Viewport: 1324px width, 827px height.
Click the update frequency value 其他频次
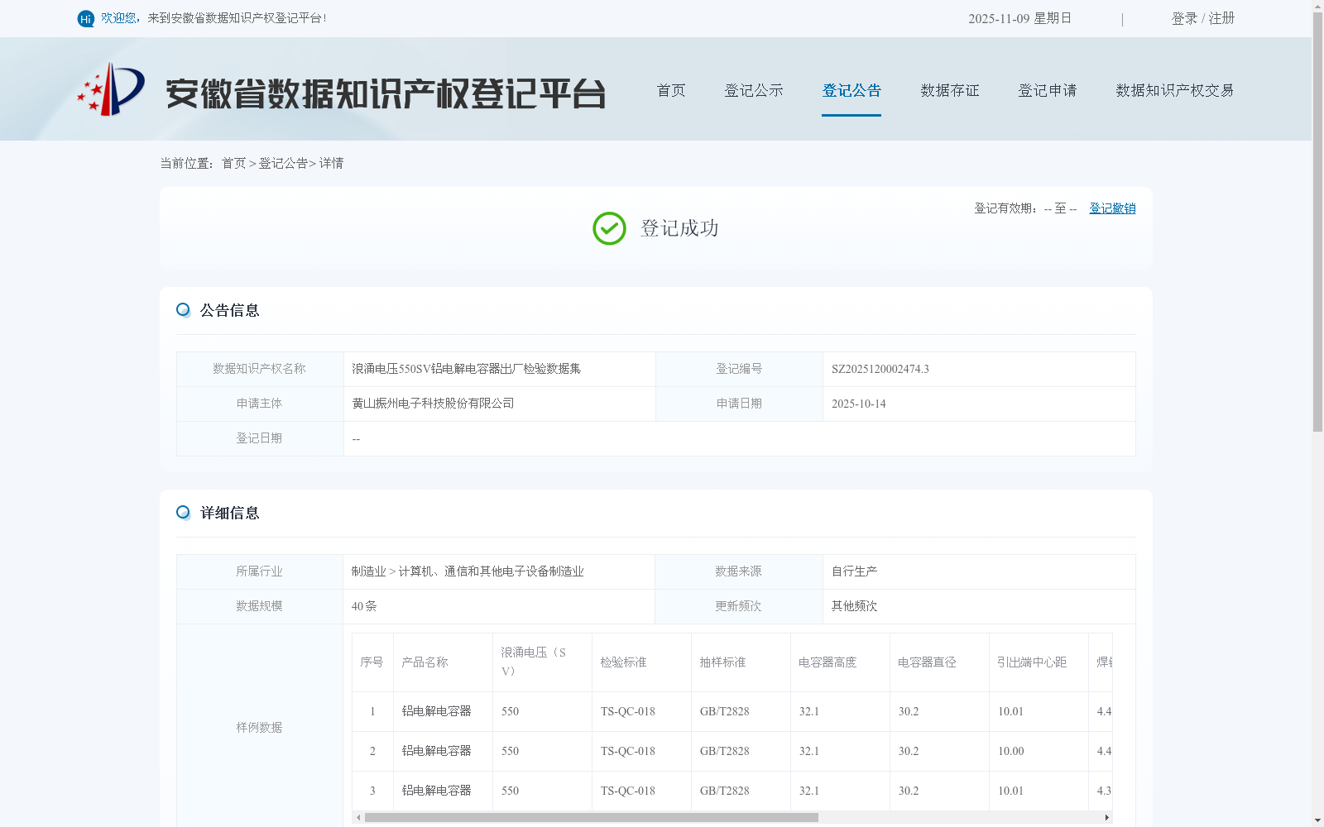click(x=855, y=606)
